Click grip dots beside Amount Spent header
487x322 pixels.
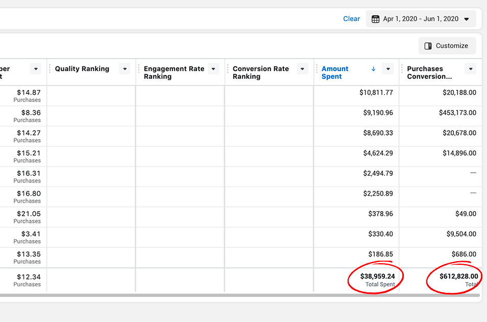point(316,69)
